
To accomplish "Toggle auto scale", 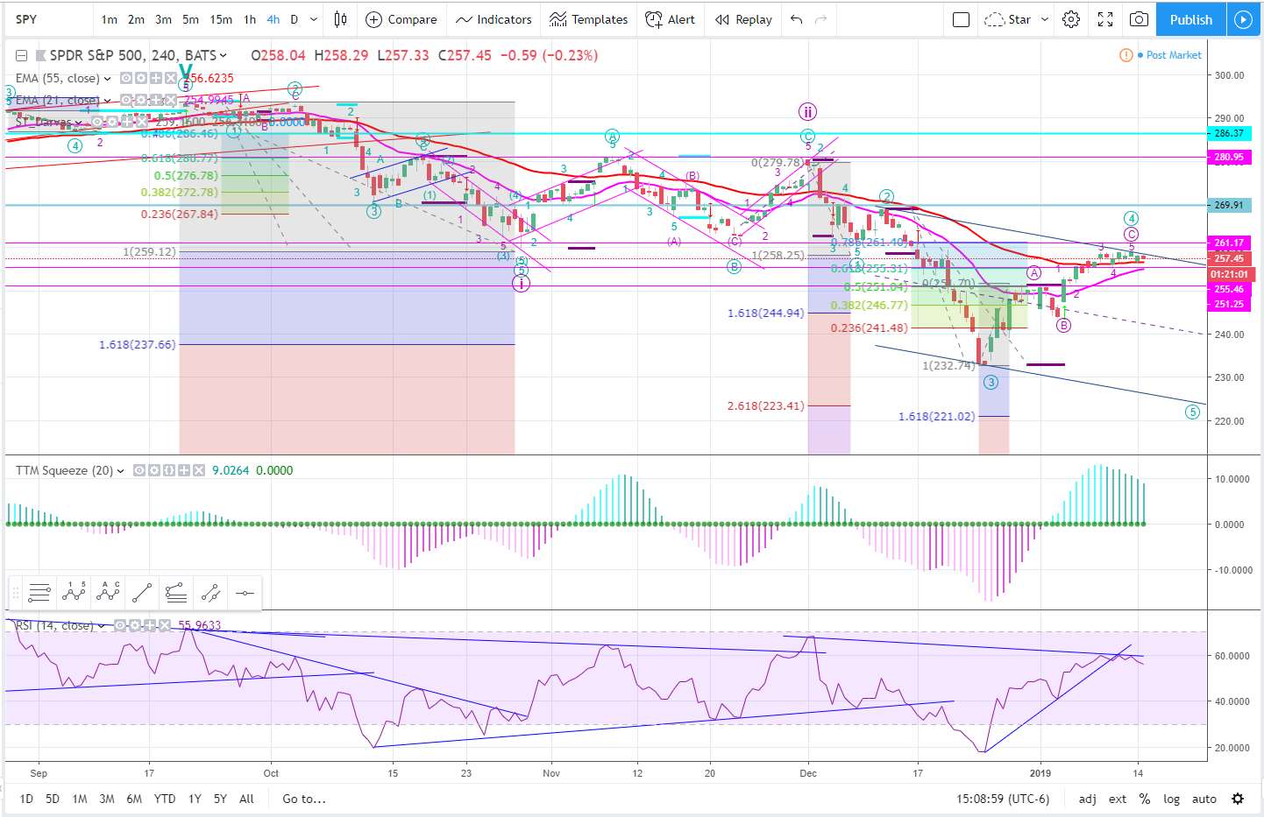I will pyautogui.click(x=1204, y=799).
